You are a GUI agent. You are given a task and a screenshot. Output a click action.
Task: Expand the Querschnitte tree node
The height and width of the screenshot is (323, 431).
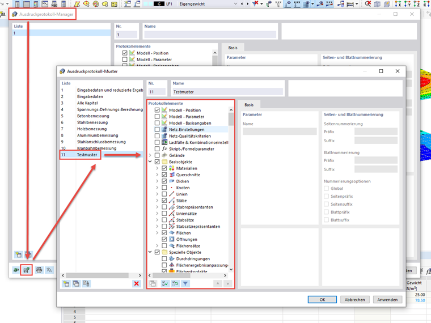(x=157, y=175)
